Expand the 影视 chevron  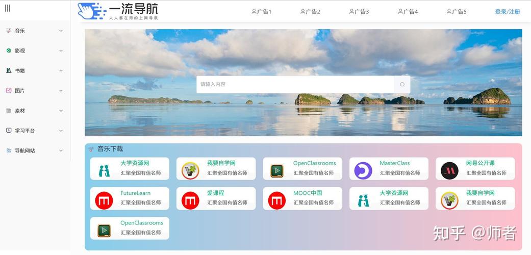pos(61,50)
